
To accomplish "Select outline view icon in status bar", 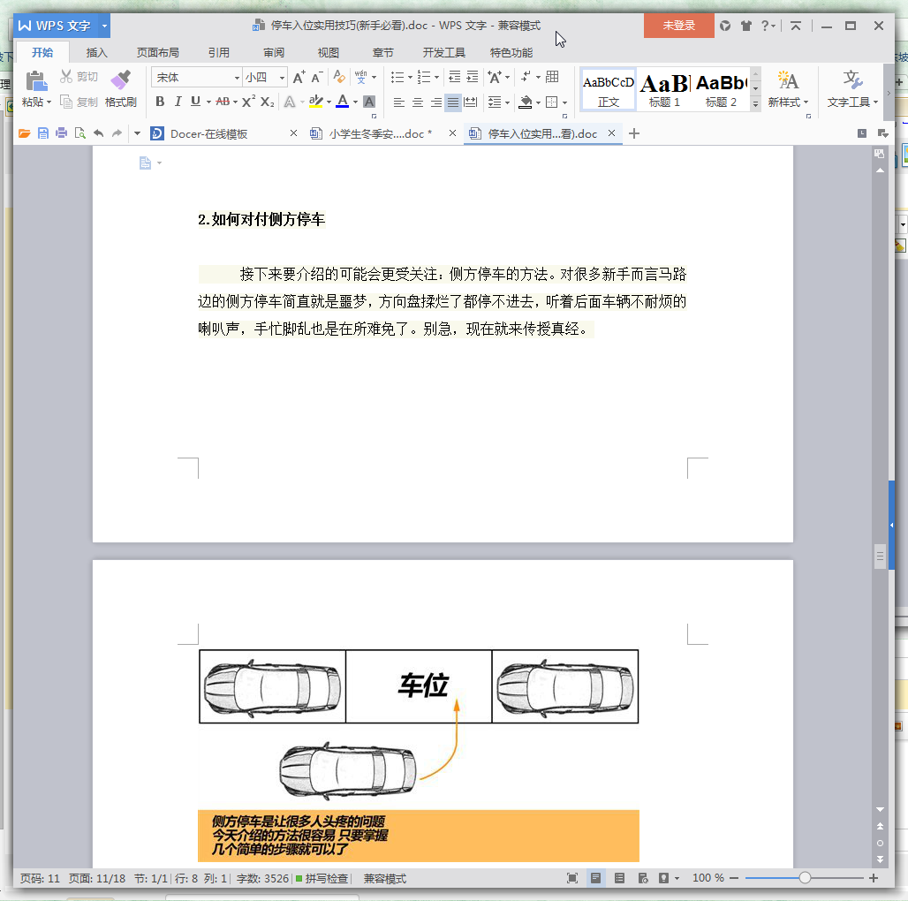I will click(x=620, y=878).
